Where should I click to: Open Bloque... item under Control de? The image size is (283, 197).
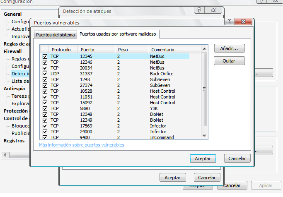pyautogui.click(x=20, y=126)
